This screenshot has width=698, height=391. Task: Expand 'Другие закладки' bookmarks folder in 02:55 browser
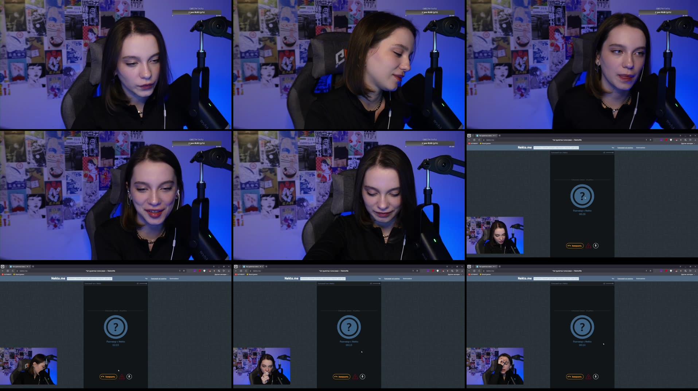pyautogui.click(x=222, y=274)
